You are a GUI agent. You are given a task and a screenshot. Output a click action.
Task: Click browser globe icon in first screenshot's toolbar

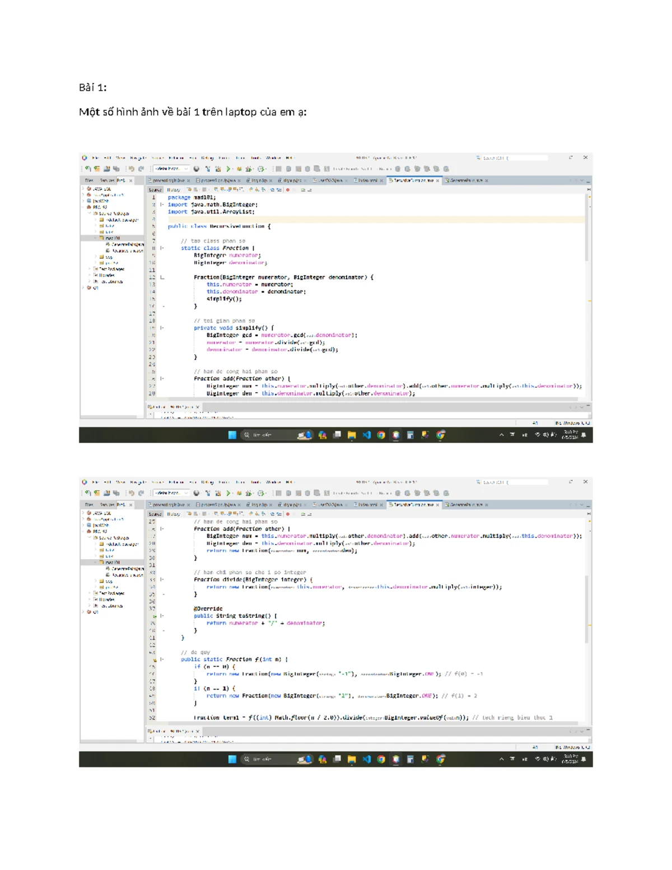[197, 169]
